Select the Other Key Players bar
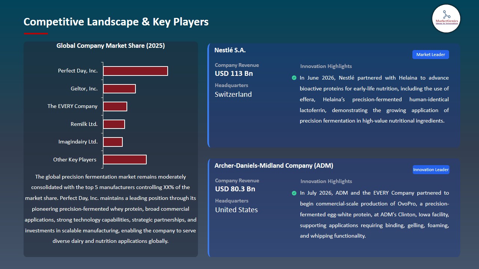Viewport: 479px width, 269px height. (125, 160)
